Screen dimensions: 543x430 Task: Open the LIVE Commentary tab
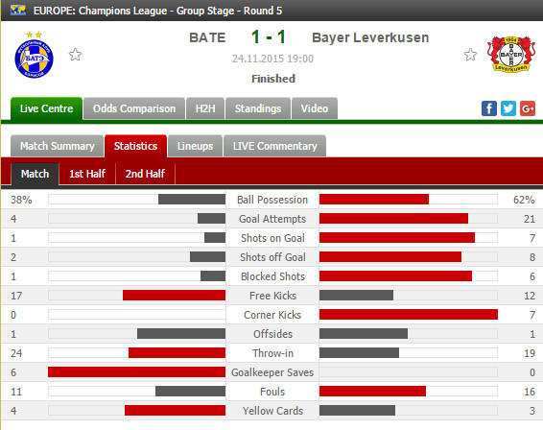coord(275,146)
